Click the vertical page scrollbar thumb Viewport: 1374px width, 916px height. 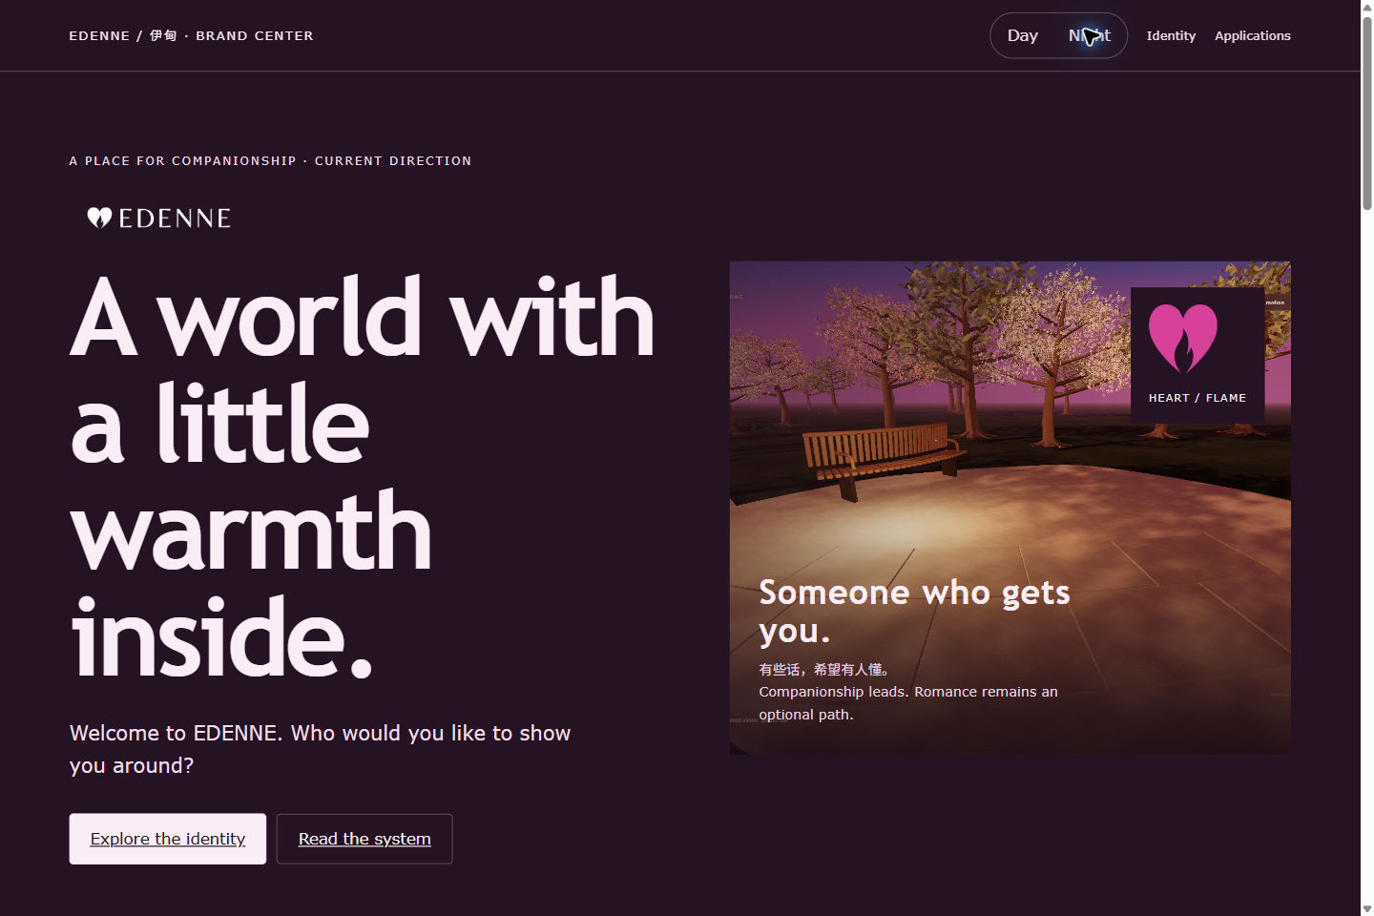[x=1367, y=113]
